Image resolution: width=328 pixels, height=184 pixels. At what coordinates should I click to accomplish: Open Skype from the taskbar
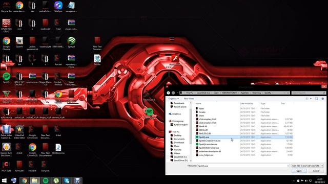[67, 180]
